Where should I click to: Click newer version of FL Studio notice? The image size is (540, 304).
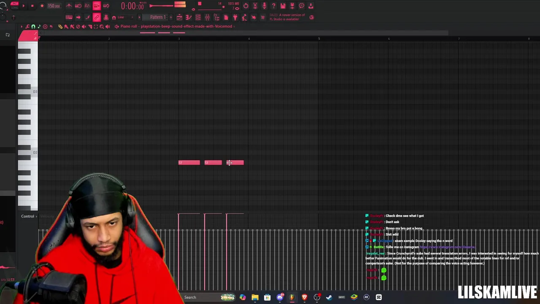click(x=287, y=17)
